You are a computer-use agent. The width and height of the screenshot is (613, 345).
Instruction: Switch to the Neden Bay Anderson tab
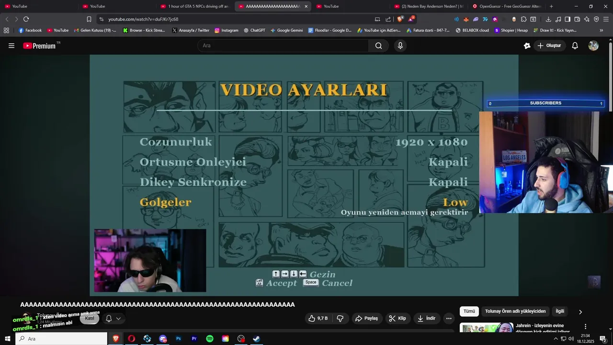tap(428, 6)
